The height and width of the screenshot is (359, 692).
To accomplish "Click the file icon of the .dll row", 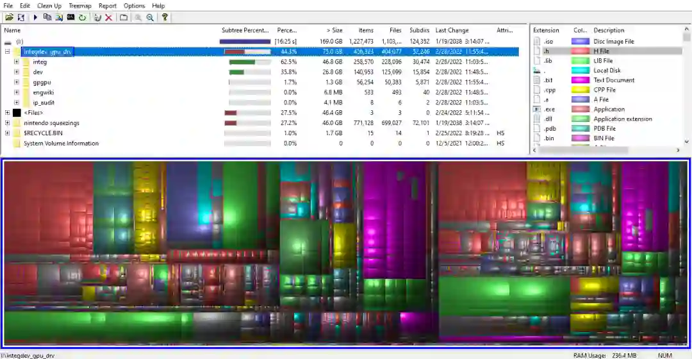I will tap(537, 119).
